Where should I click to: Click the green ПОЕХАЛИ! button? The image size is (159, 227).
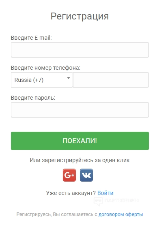(80, 141)
